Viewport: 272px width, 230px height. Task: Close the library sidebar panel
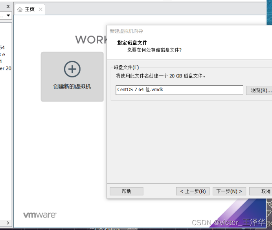[8, 7]
